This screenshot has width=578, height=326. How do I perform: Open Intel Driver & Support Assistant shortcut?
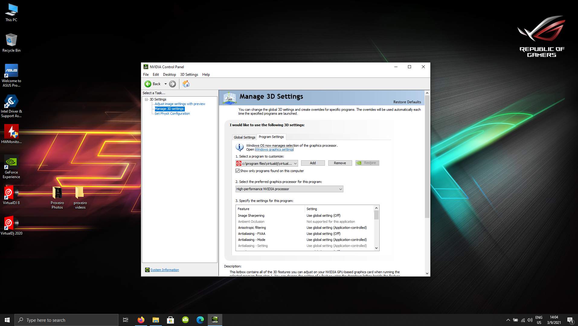pos(11,106)
